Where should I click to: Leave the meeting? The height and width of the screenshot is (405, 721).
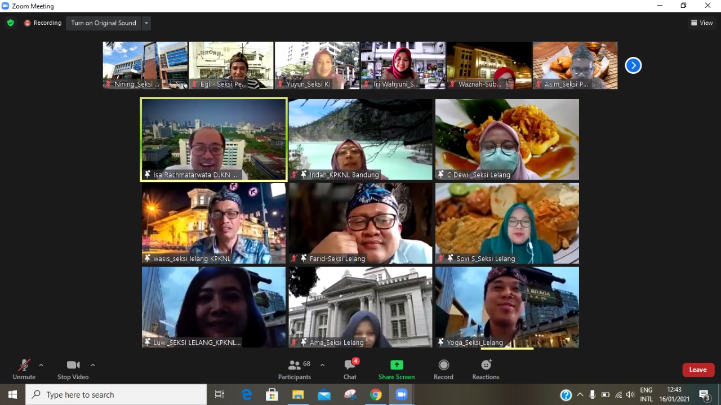[x=698, y=370]
